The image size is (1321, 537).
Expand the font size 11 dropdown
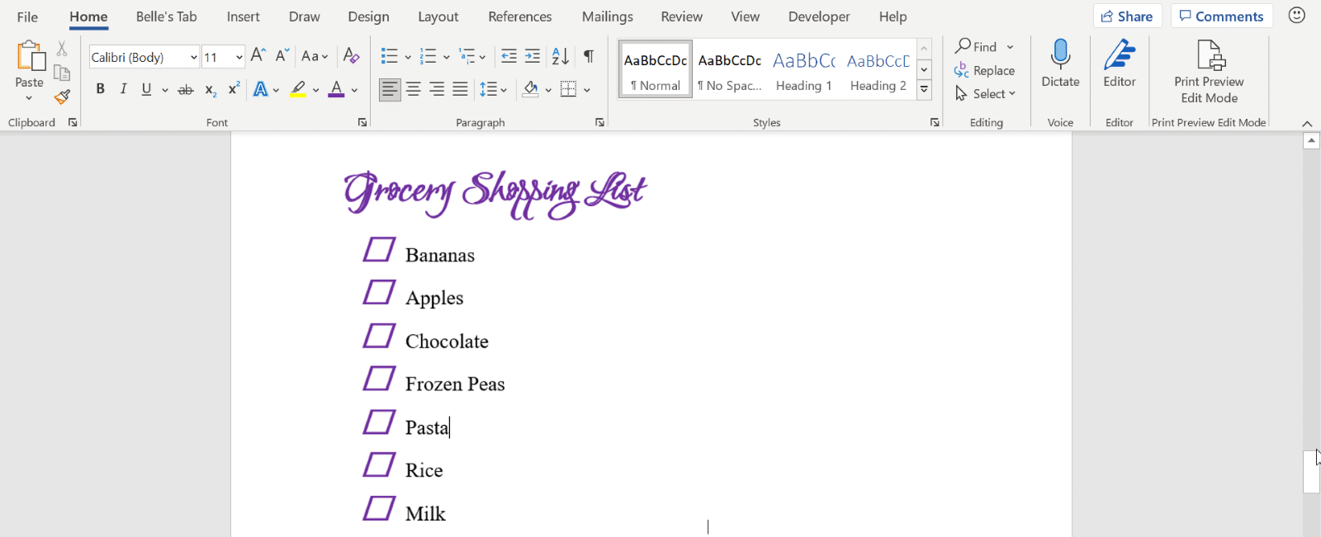point(239,57)
